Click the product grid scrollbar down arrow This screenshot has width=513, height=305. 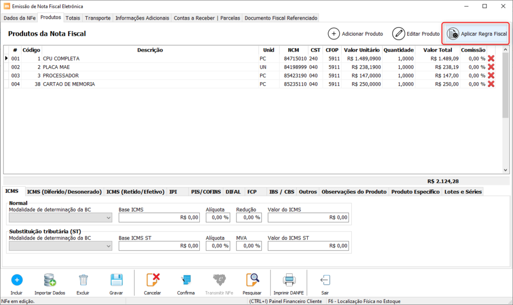(505, 170)
